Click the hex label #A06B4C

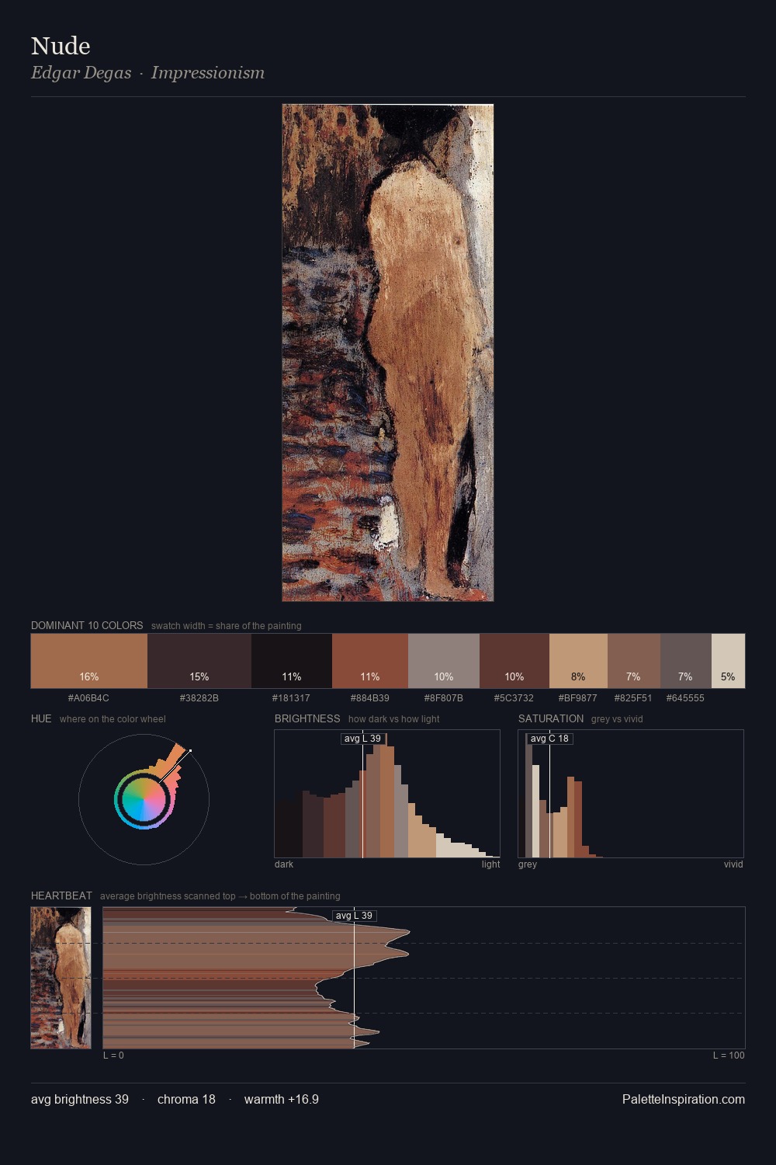88,698
